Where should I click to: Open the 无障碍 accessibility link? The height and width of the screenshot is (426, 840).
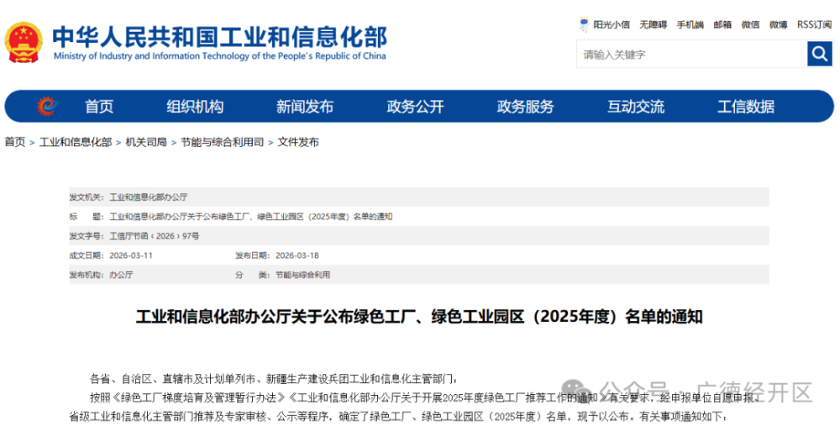(653, 25)
